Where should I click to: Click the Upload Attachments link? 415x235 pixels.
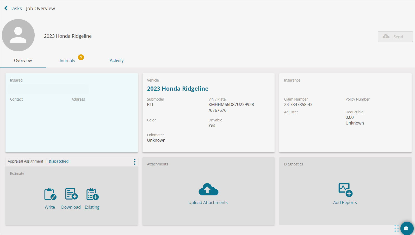coord(208,202)
